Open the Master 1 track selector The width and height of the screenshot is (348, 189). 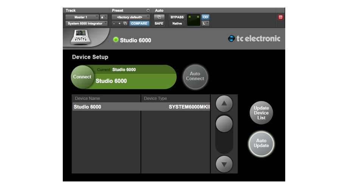point(82,17)
